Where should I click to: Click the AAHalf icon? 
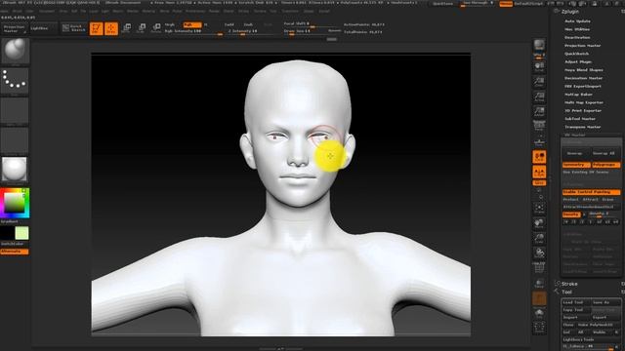pyautogui.click(x=539, y=111)
